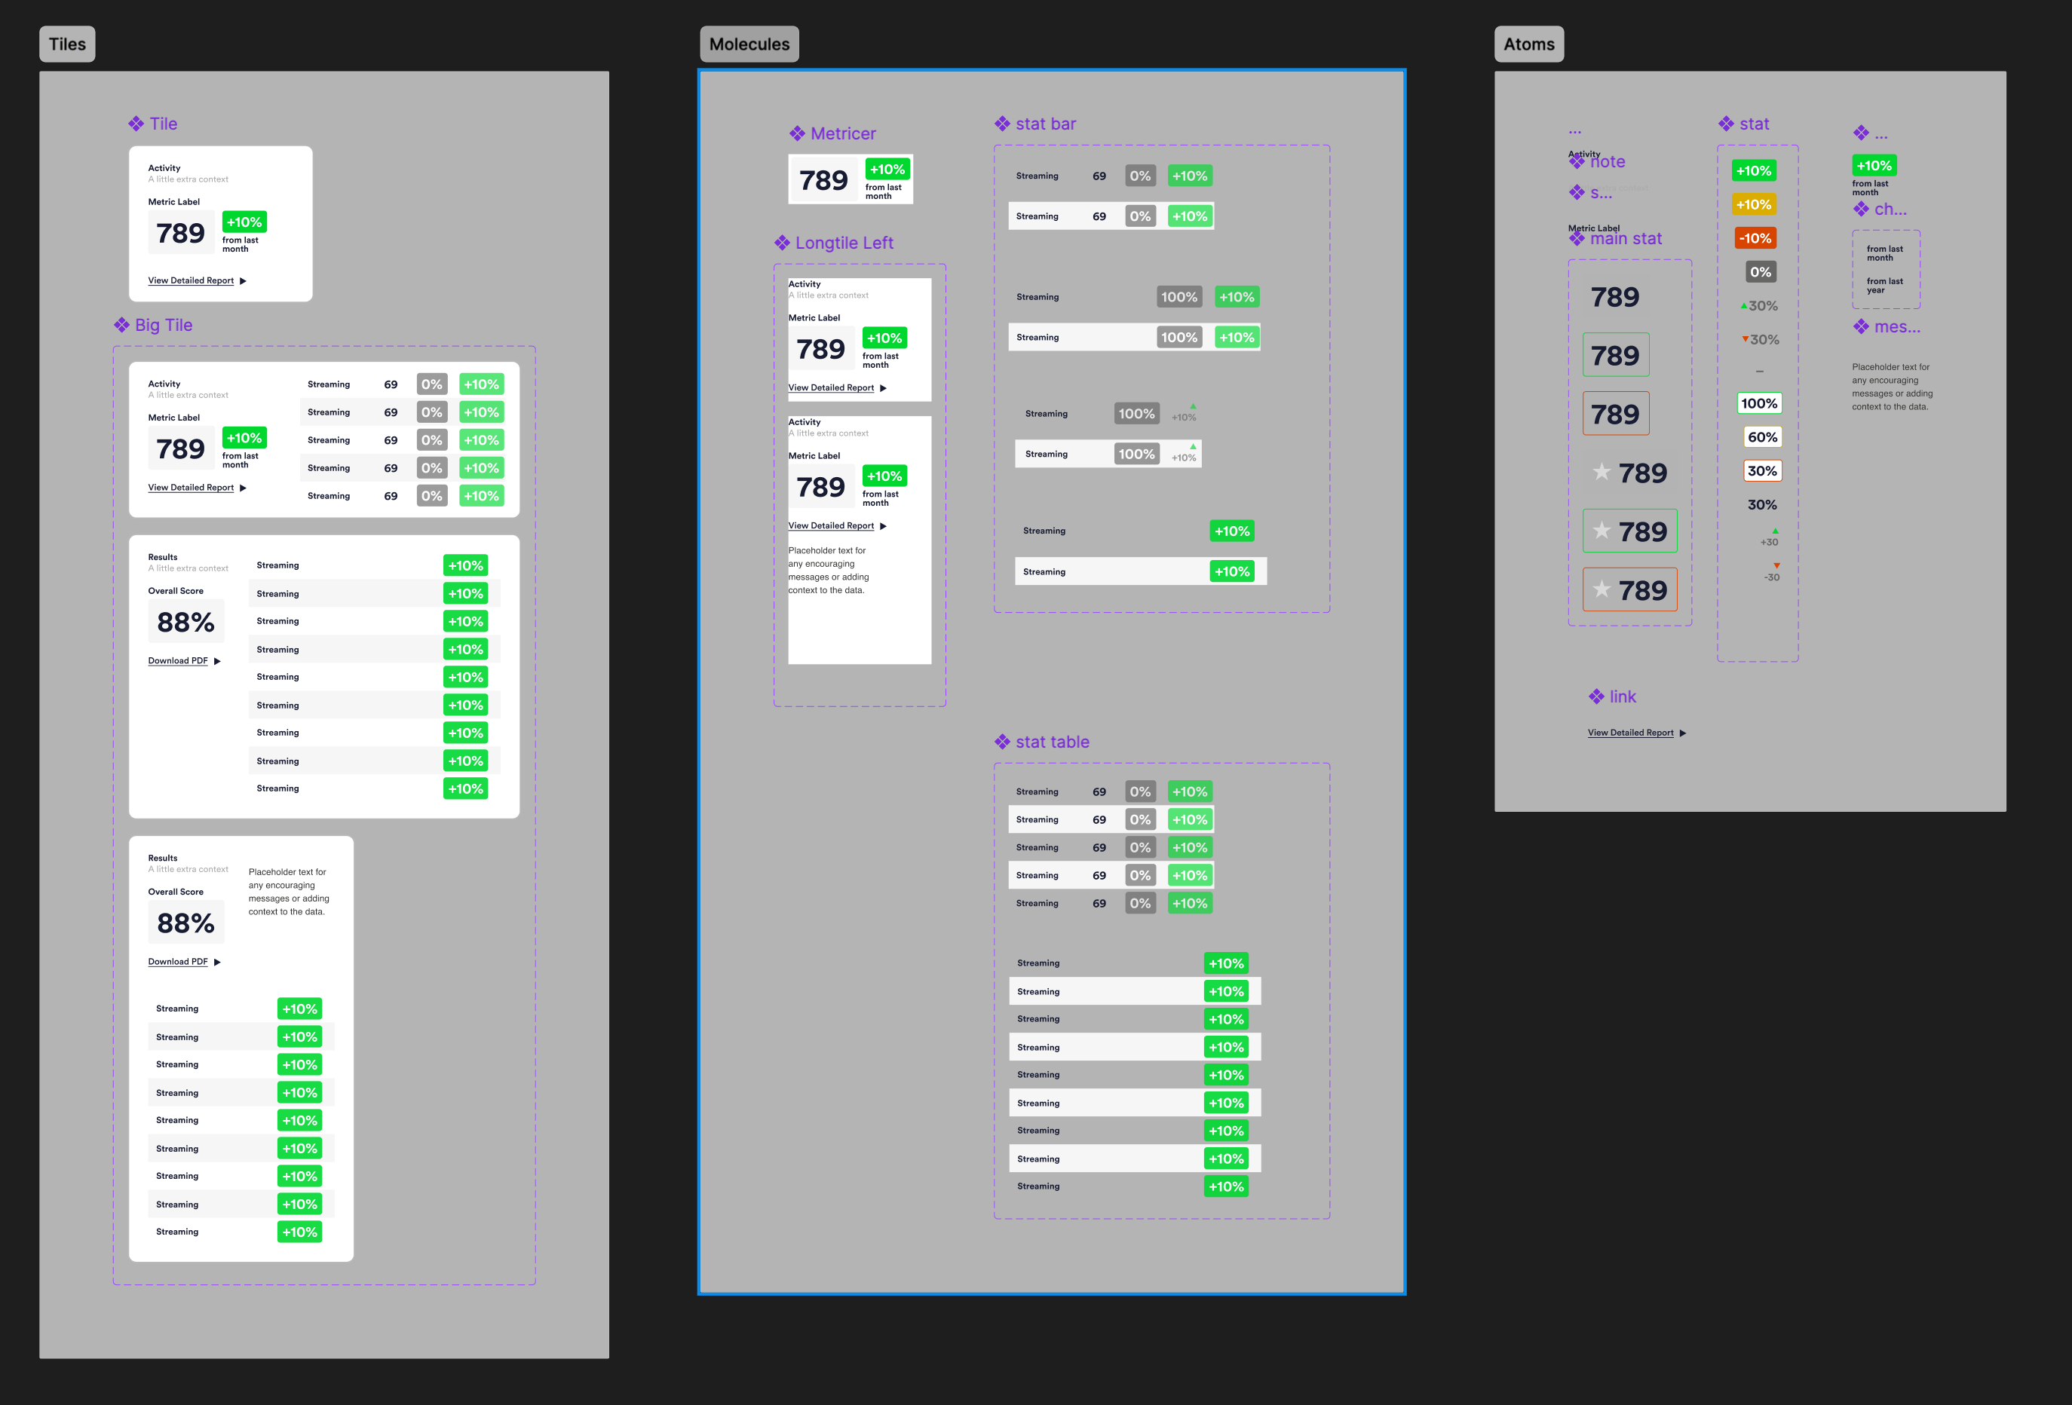Click the green up-arrow indicator next to 30%
This screenshot has width=2072, height=1405.
(1743, 305)
